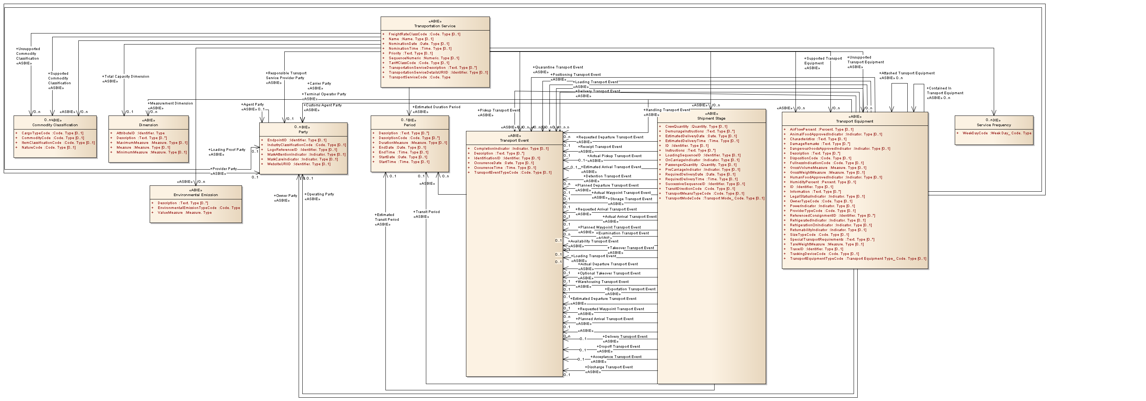Select the Total Capacity Dimension association label
The height and width of the screenshot is (401, 1146).
coord(127,77)
